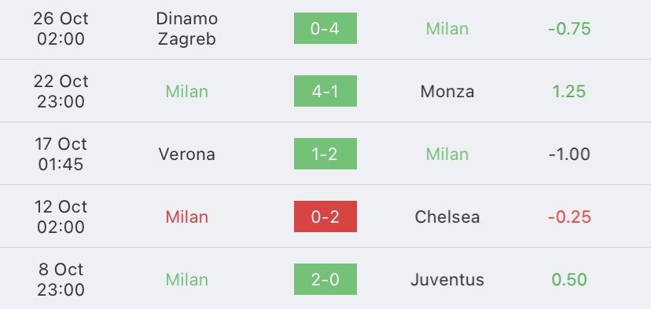This screenshot has width=651, height=309.
Task: Open the Verona team page link
Action: click(187, 154)
